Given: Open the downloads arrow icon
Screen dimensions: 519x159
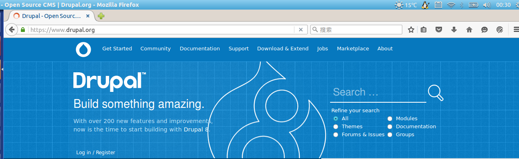Looking at the screenshot, I should (x=454, y=30).
